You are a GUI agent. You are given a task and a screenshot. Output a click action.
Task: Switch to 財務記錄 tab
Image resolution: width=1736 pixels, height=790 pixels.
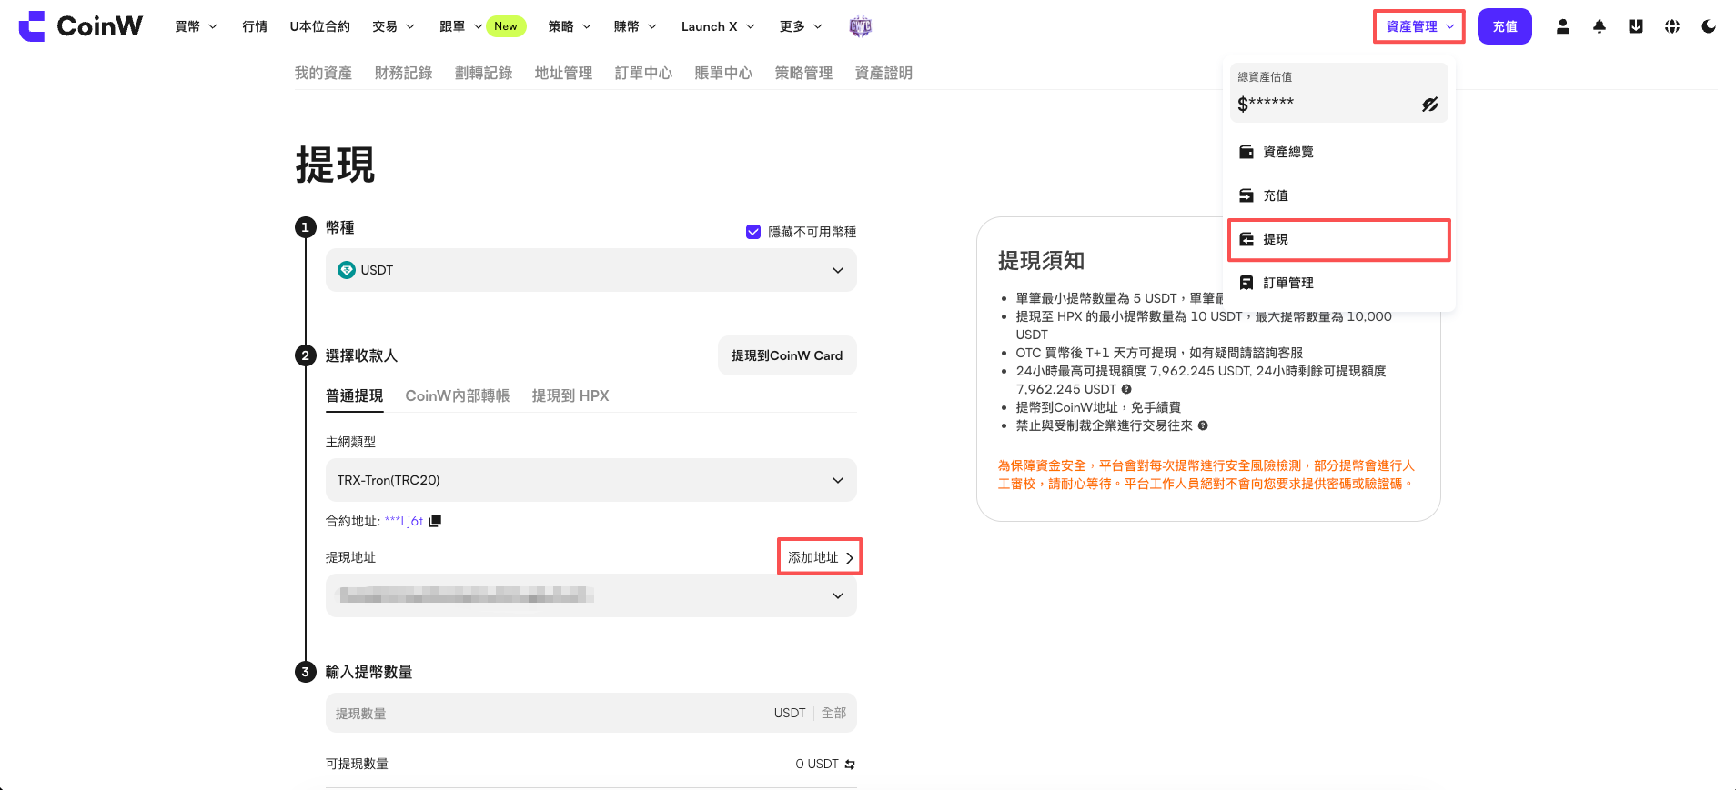(x=403, y=73)
